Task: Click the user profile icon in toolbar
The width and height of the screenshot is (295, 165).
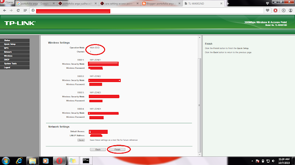Action: pos(291,11)
